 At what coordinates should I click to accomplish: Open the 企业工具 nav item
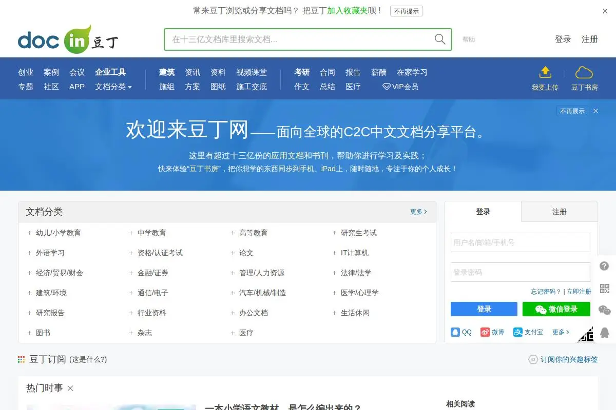click(110, 72)
